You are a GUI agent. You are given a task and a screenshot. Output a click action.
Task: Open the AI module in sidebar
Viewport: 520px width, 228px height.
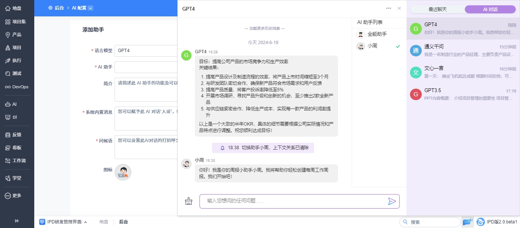click(11, 104)
